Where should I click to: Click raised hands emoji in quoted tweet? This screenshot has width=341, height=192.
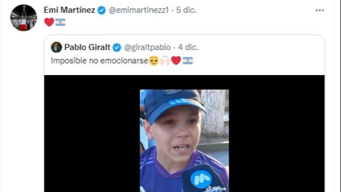click(165, 61)
